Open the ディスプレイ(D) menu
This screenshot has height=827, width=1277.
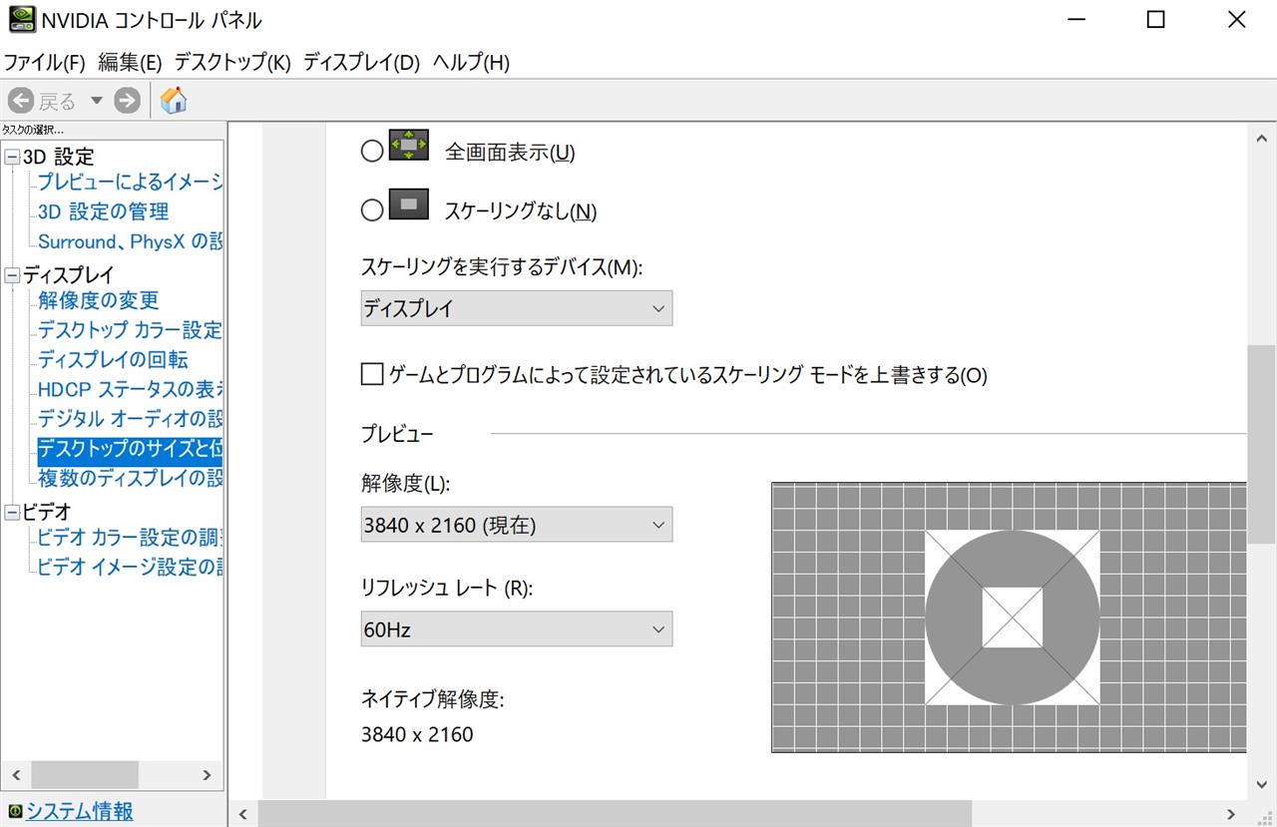click(362, 63)
